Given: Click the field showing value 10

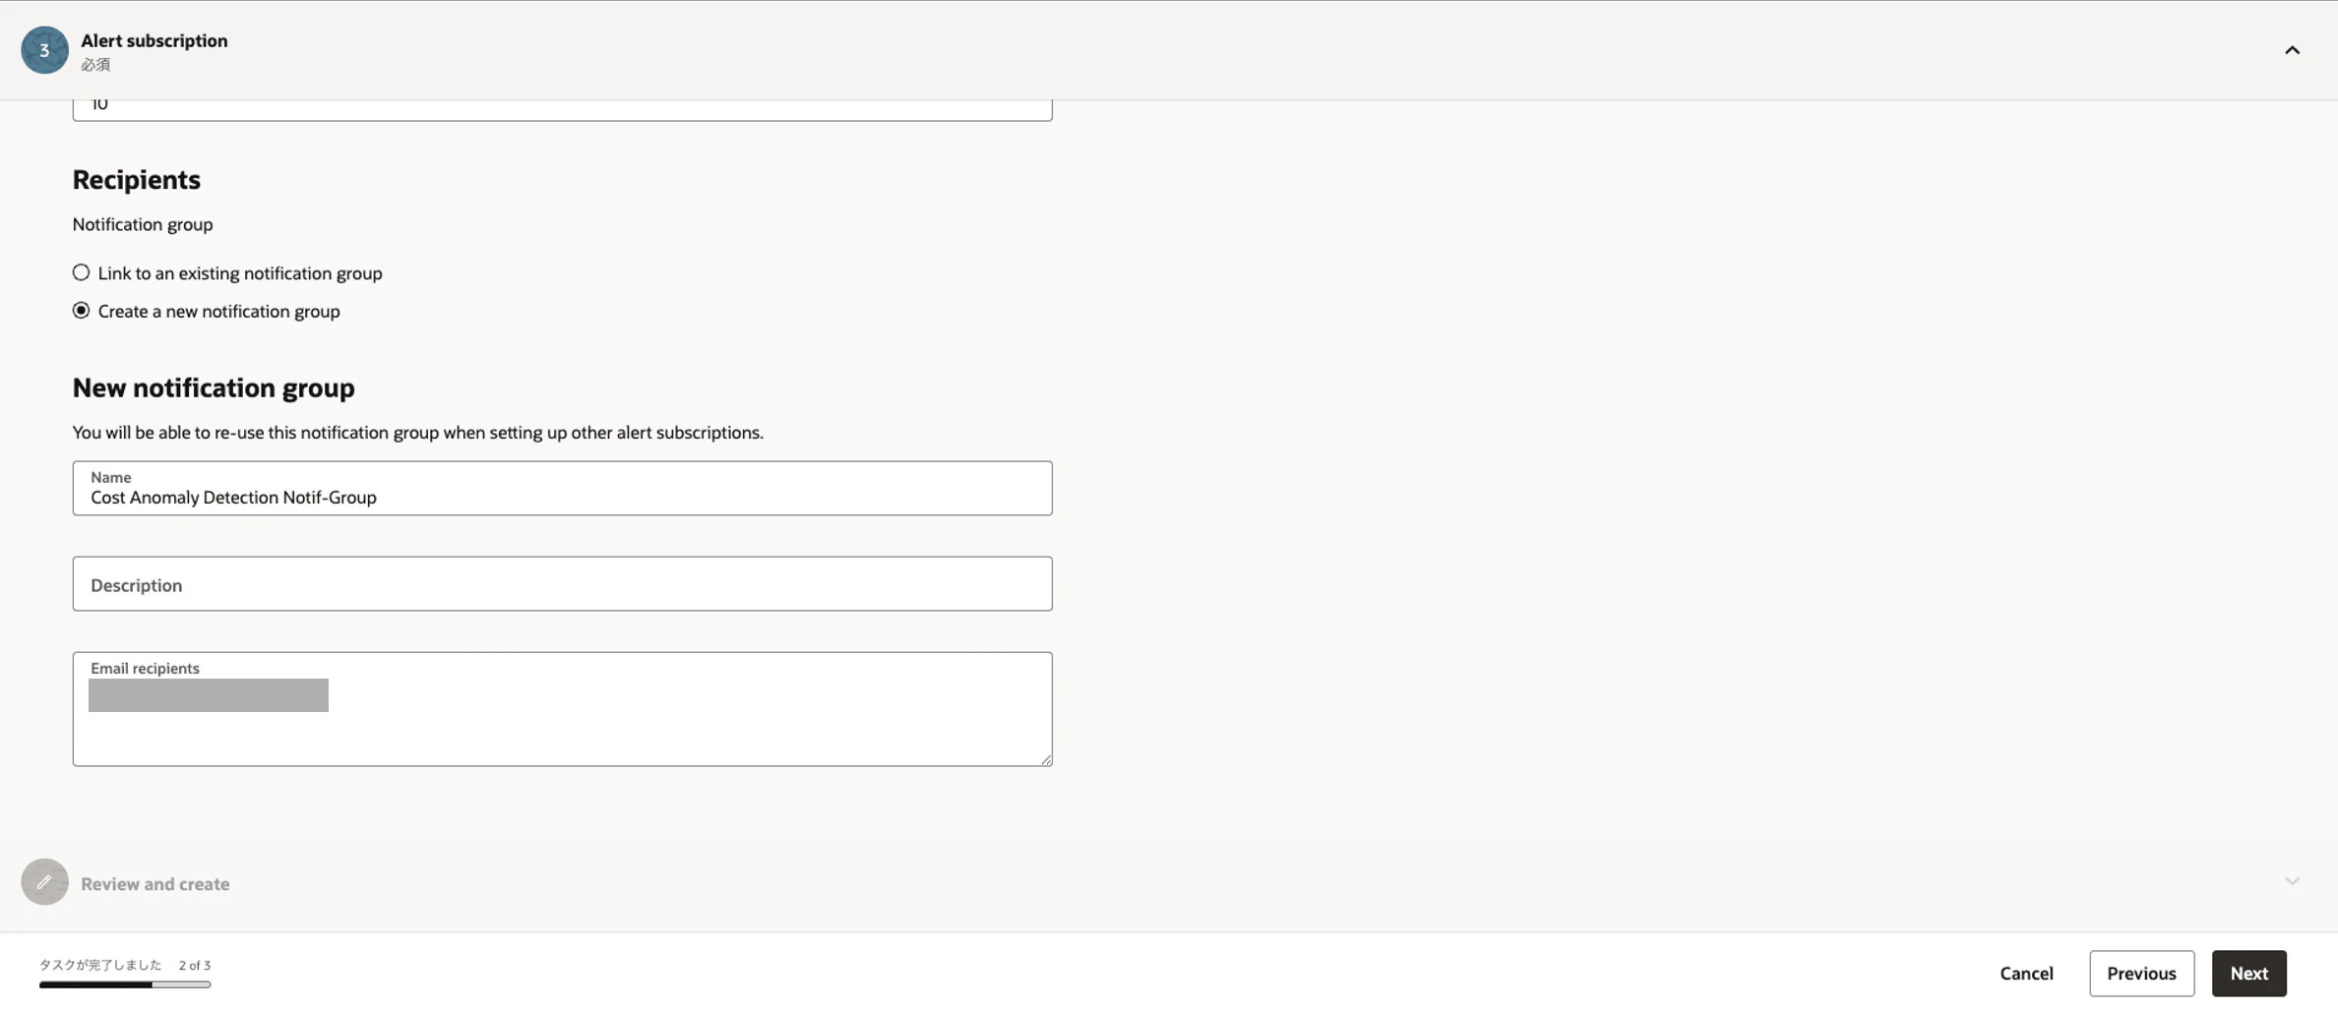Looking at the screenshot, I should pos(562,108).
